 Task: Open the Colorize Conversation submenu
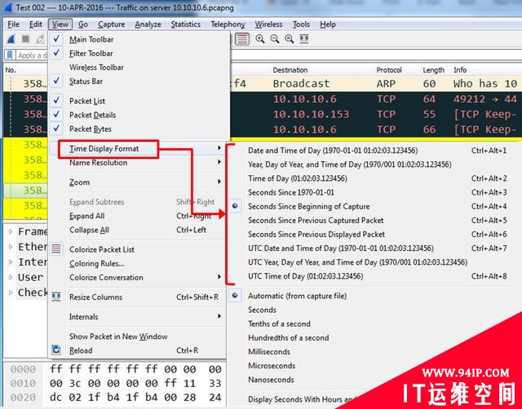pyautogui.click(x=106, y=277)
